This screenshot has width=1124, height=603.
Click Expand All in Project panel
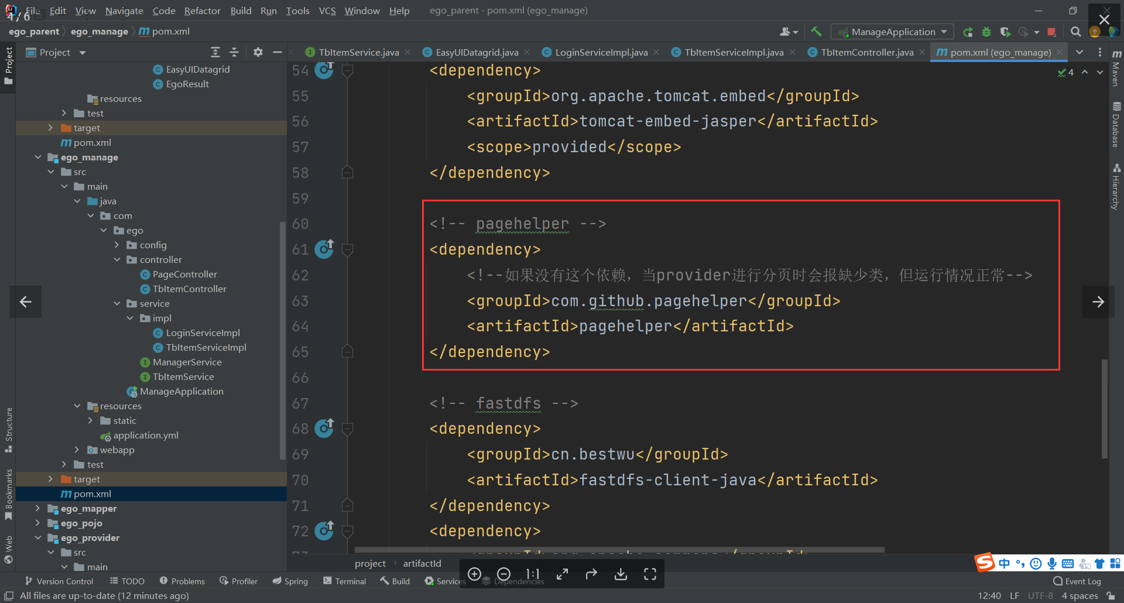[x=215, y=52]
